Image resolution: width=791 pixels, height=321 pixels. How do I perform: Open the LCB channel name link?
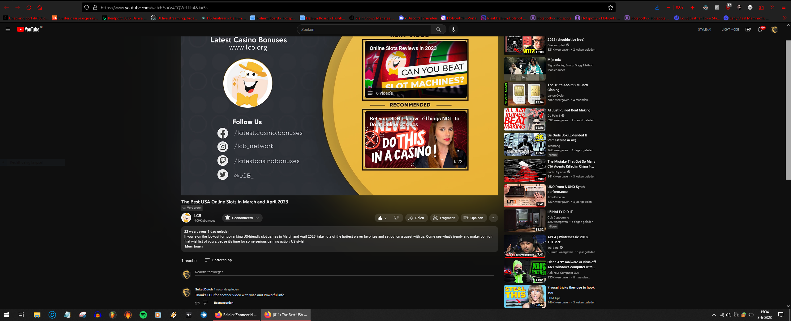pos(198,216)
